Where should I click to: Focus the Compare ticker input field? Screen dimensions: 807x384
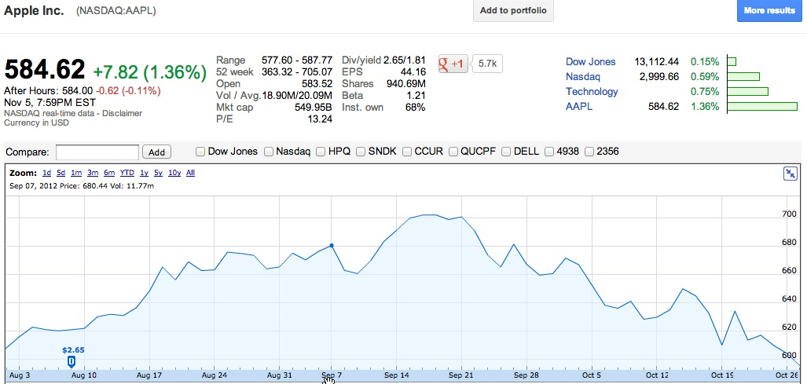[97, 152]
